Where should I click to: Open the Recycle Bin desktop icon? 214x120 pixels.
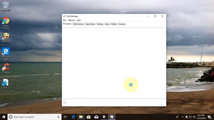tap(6, 6)
